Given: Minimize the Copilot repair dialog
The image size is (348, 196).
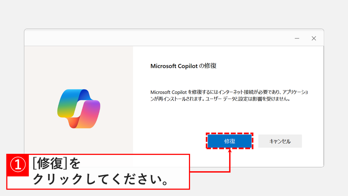Looking at the screenshot, I should 297,38.
